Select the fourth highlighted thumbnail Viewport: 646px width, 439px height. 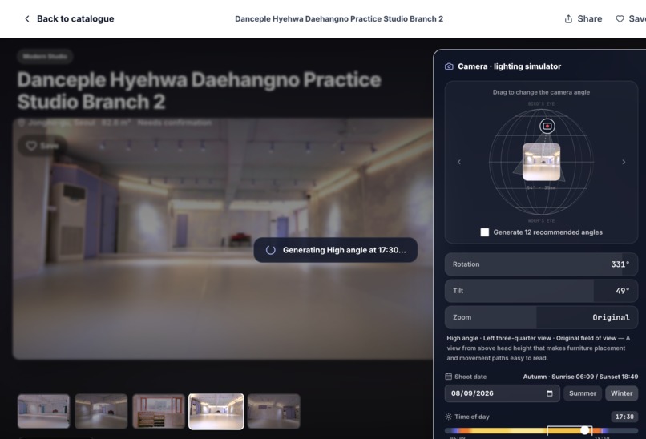216,412
